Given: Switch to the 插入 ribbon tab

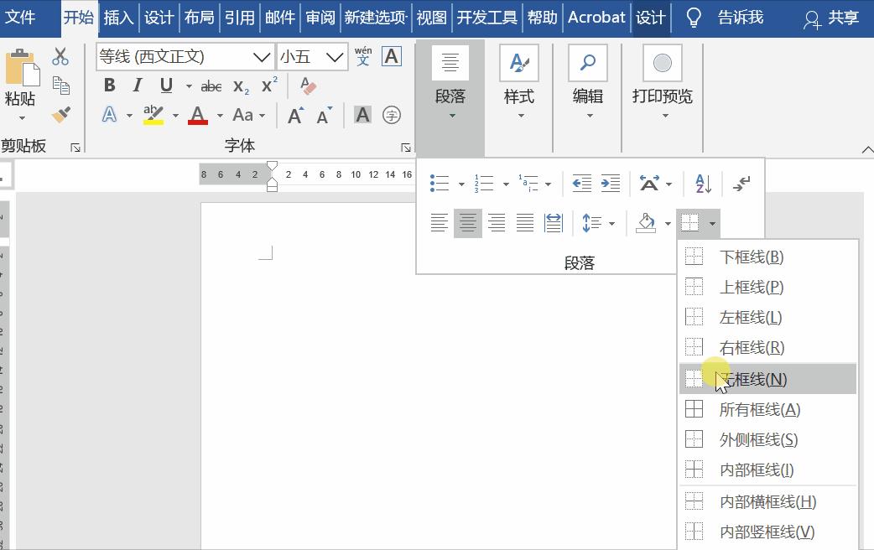Looking at the screenshot, I should tap(118, 17).
